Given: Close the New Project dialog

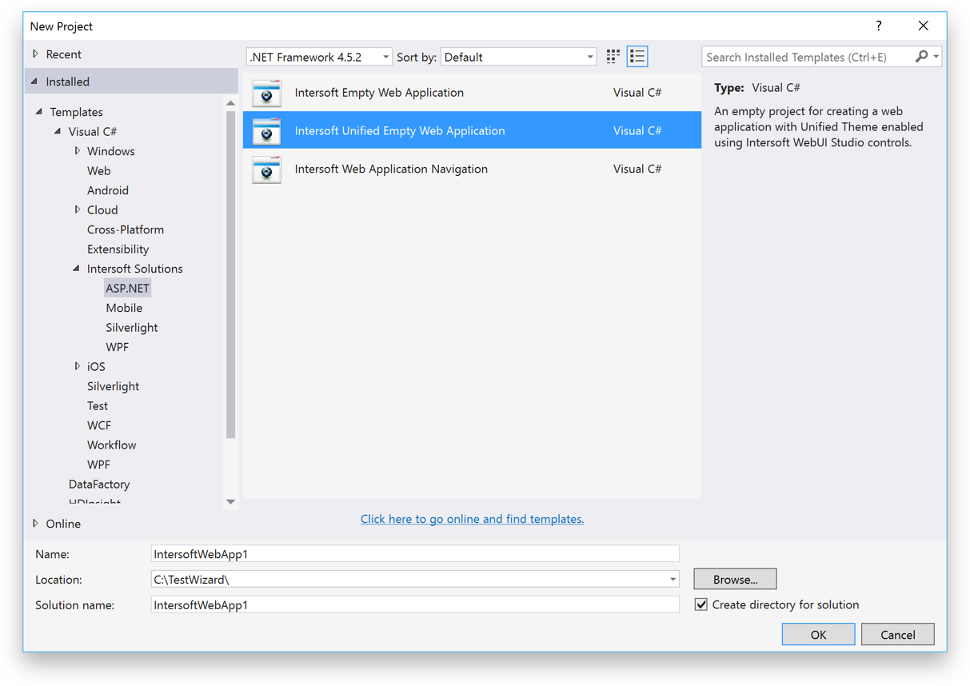Looking at the screenshot, I should 924,26.
